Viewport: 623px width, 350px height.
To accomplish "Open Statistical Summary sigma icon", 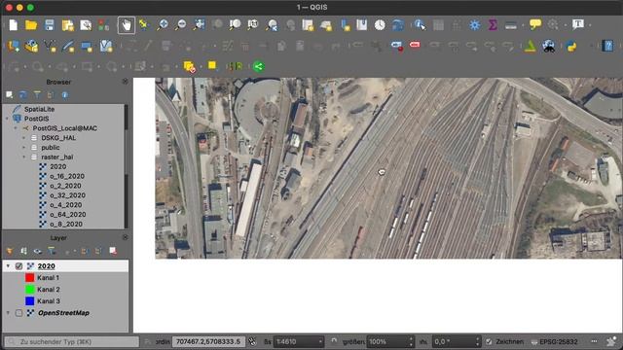I will (493, 25).
